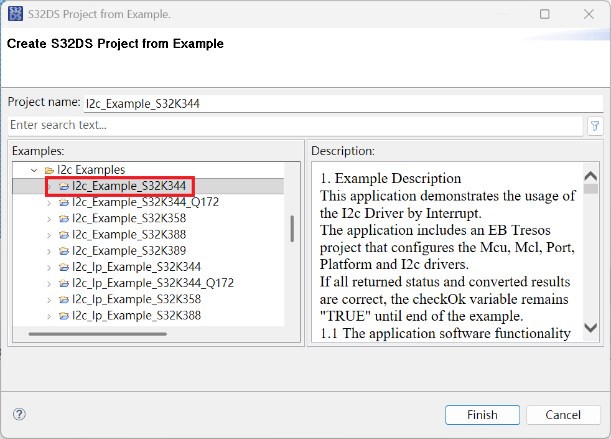Select I2c_Example_S32K389 example
The image size is (611, 439).
pyautogui.click(x=129, y=251)
